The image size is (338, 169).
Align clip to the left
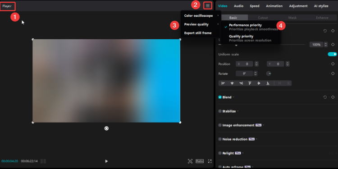tap(223, 83)
